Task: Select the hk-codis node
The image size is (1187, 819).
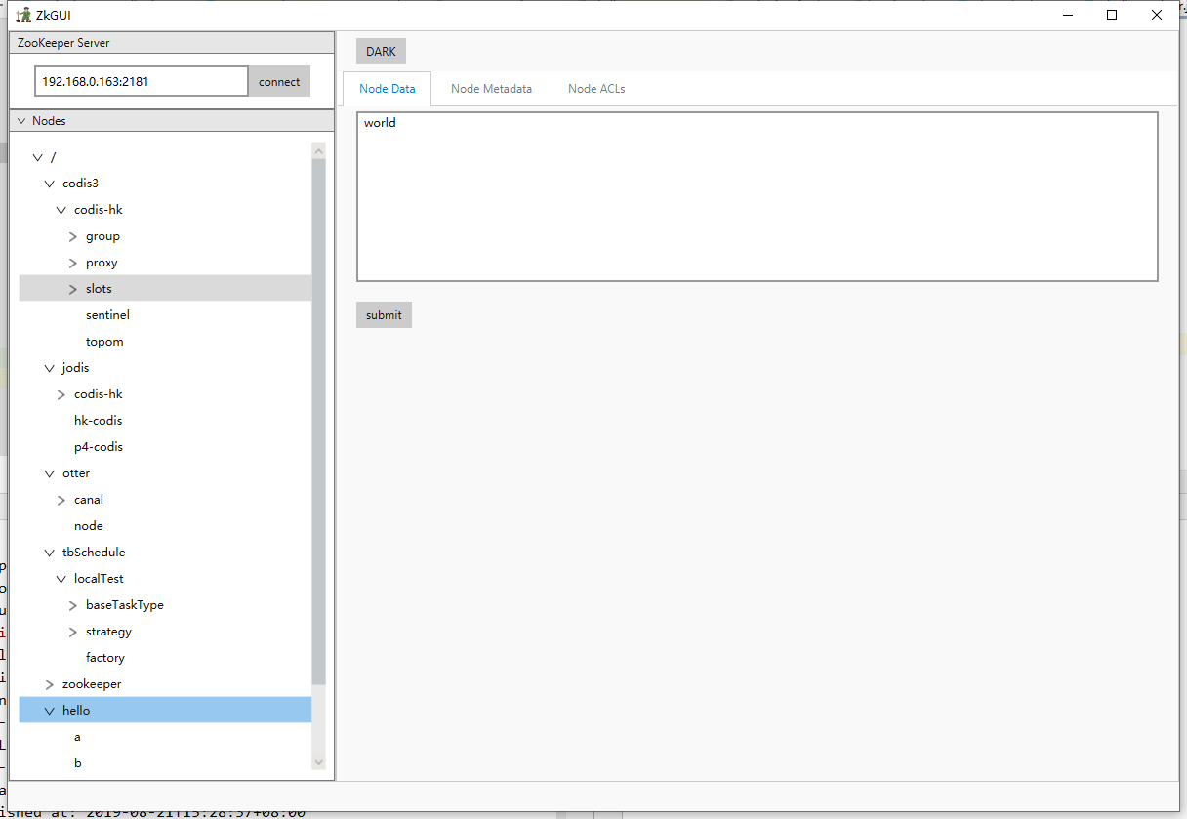Action: pos(98,421)
